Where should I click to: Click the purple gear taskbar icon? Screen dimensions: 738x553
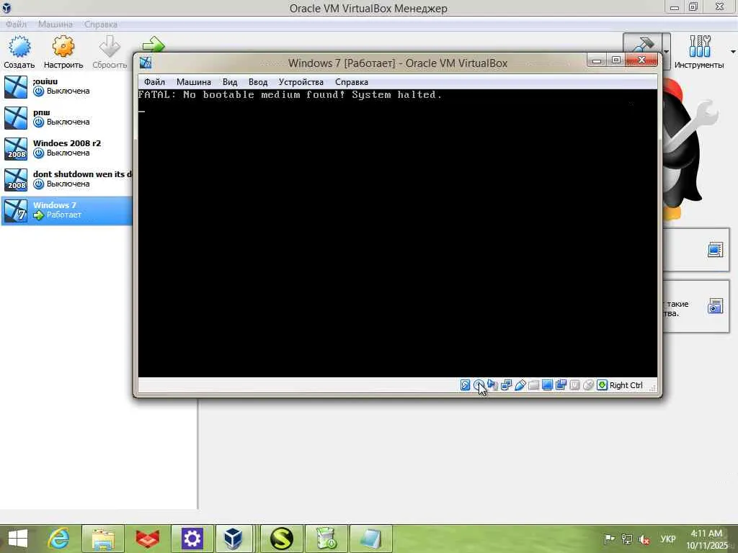[x=192, y=539]
